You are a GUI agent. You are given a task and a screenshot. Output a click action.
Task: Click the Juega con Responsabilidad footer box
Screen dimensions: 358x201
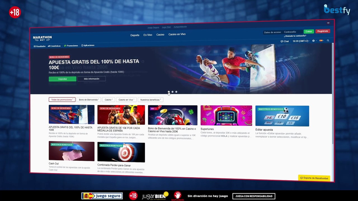[x=254, y=196]
